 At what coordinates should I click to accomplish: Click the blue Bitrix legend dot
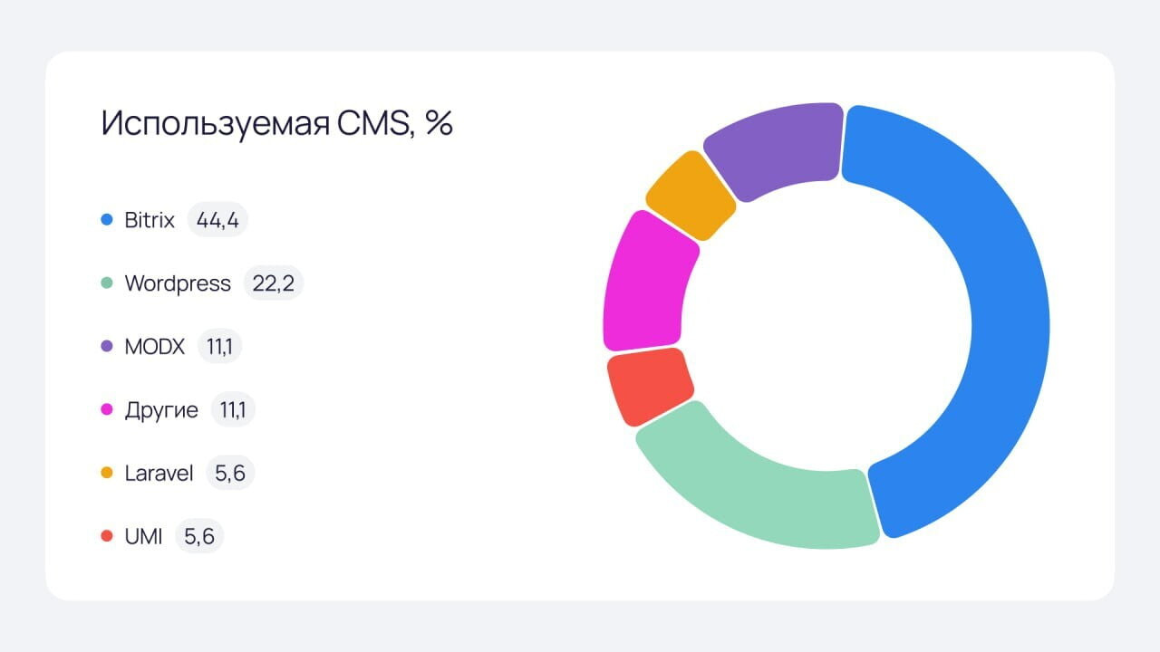[x=107, y=220]
